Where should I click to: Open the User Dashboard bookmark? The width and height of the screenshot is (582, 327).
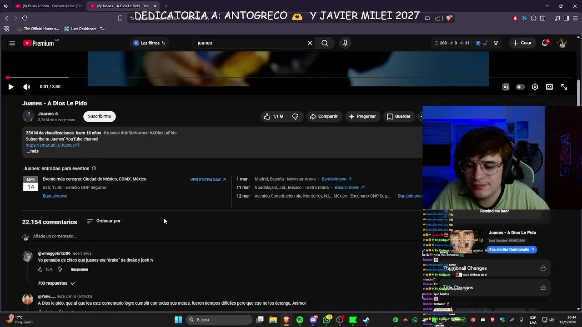click(x=85, y=29)
